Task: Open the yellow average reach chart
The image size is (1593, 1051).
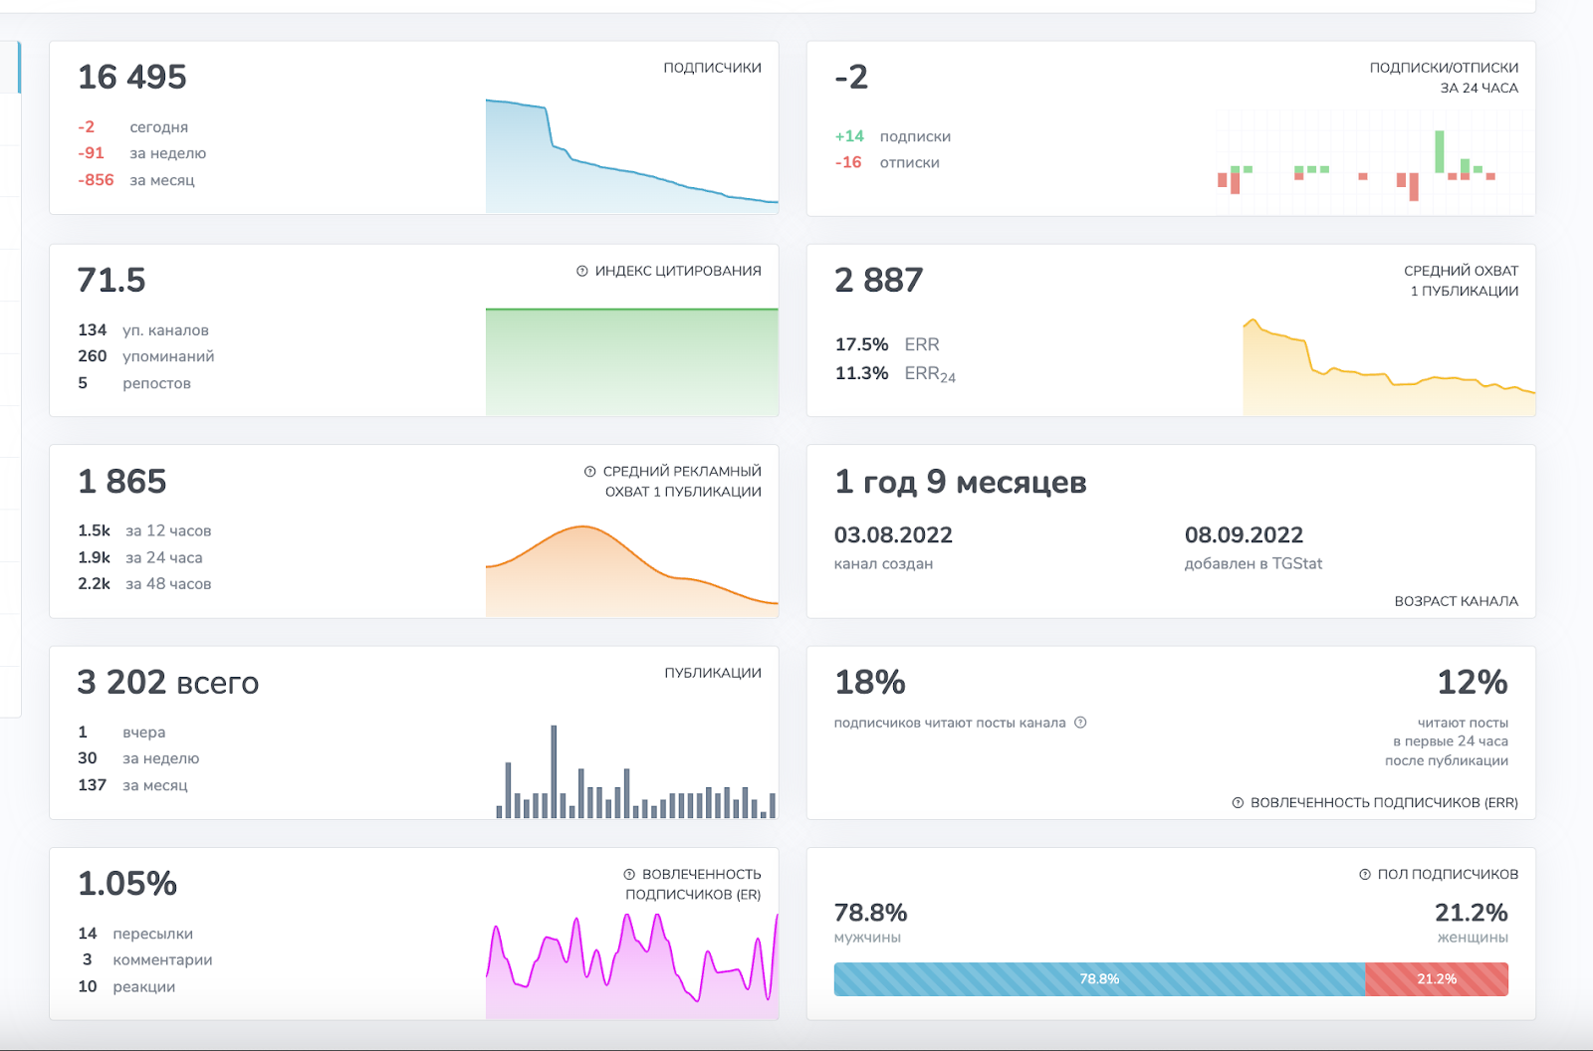Action: [1389, 366]
